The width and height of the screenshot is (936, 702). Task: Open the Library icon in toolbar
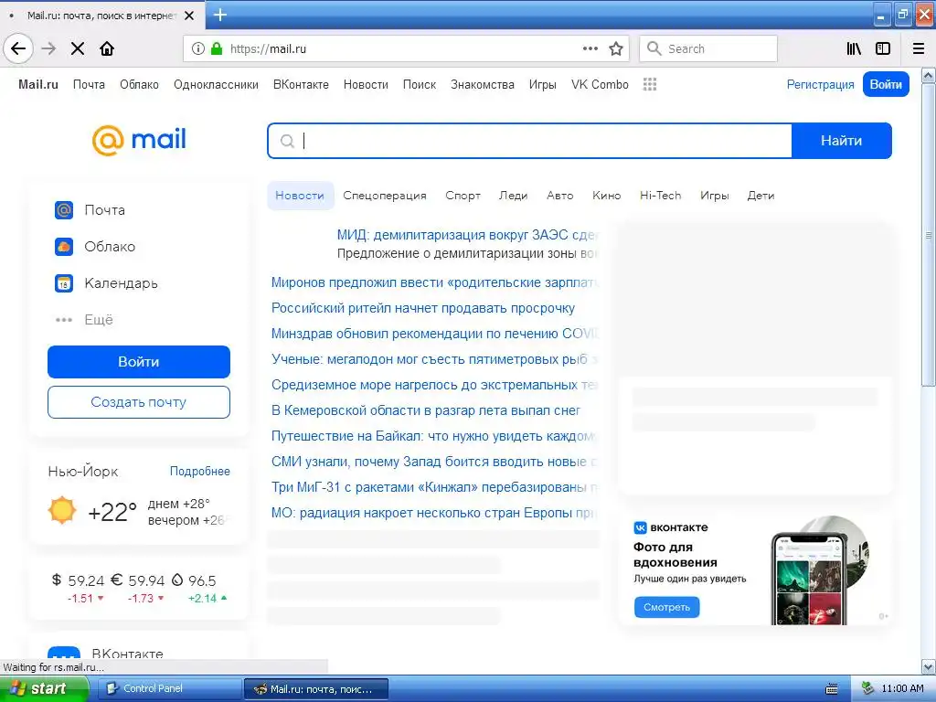click(x=854, y=48)
